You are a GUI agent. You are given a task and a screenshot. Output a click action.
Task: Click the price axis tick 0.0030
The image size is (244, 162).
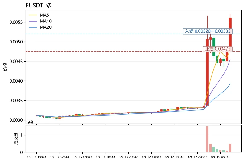pyautogui.click(x=16, y=120)
